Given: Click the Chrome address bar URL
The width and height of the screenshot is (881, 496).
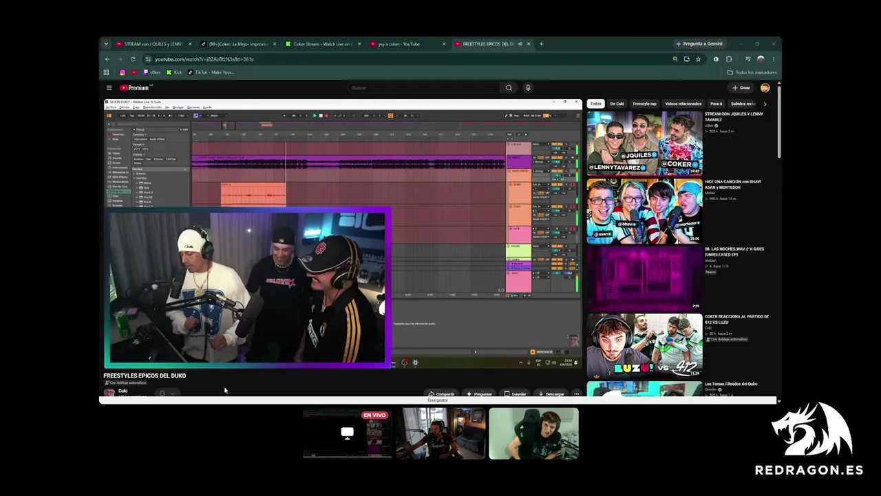Looking at the screenshot, I should [x=204, y=59].
